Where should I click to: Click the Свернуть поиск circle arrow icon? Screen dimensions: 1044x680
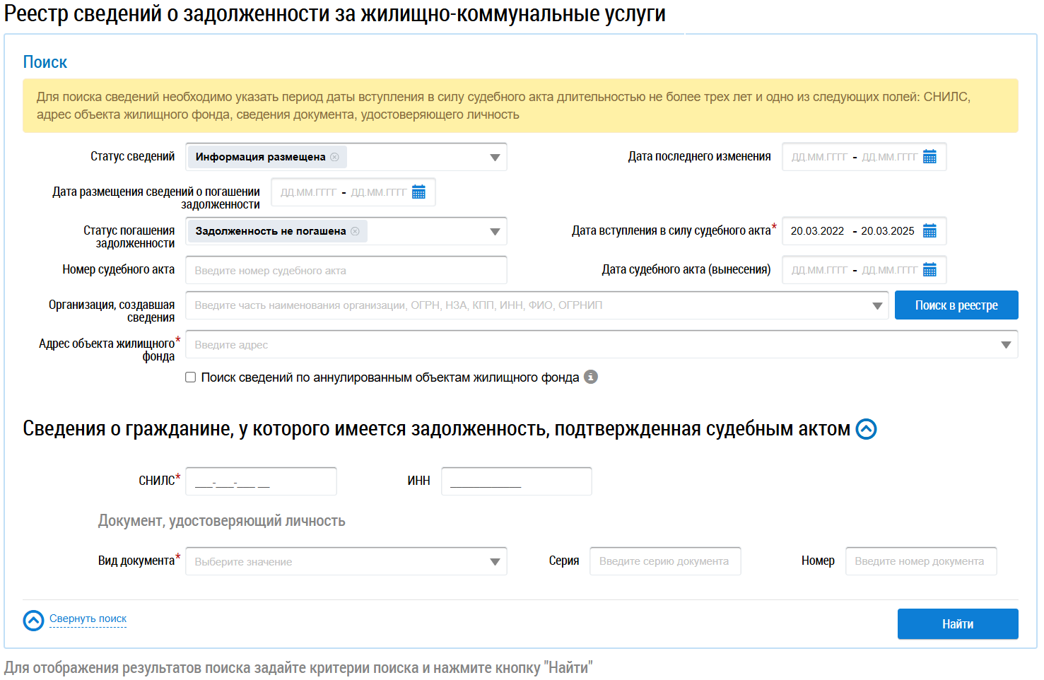(33, 620)
